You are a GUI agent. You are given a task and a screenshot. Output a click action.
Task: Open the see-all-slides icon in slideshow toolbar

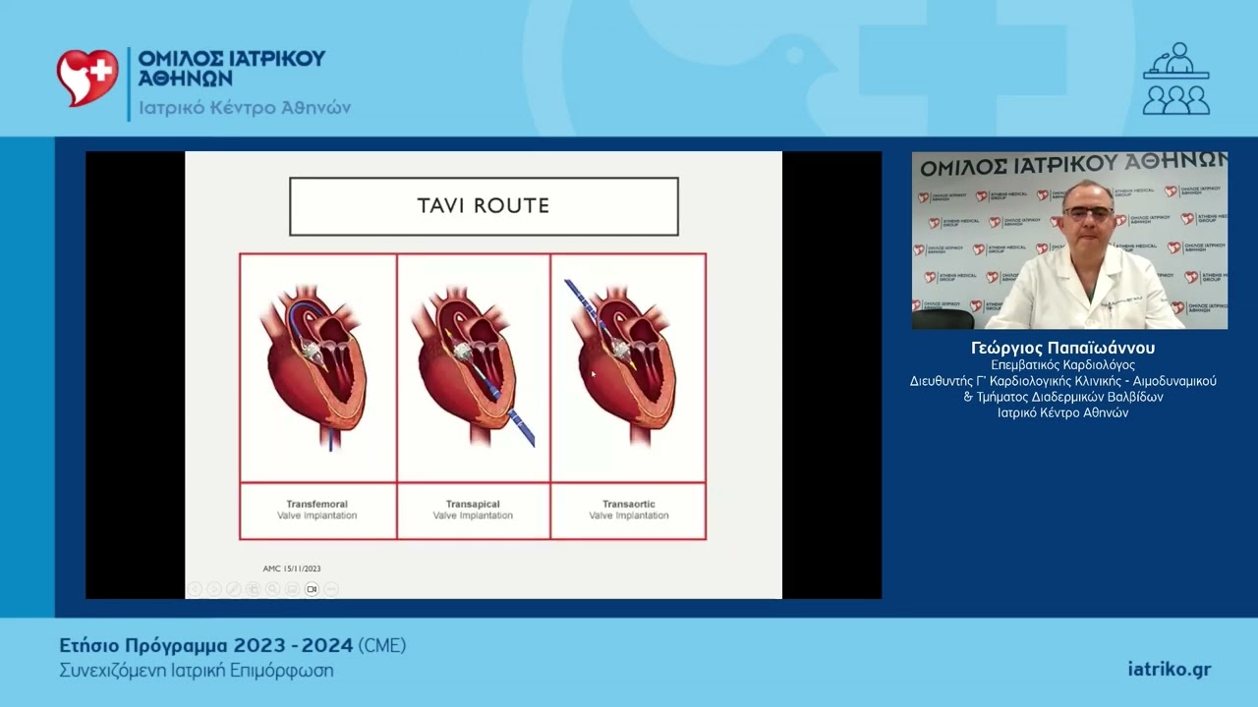pyautogui.click(x=254, y=589)
